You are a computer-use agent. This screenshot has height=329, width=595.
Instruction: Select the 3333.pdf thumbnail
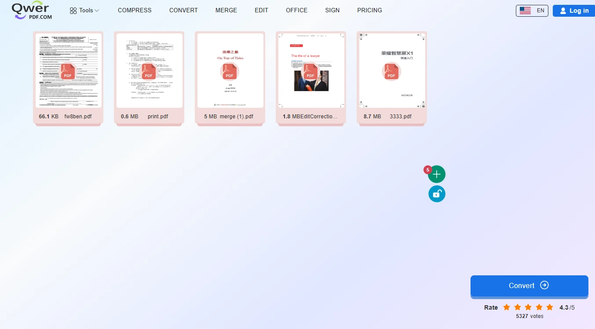click(x=392, y=70)
